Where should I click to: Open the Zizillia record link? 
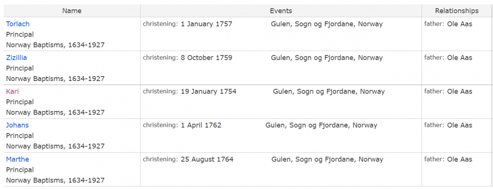16,57
